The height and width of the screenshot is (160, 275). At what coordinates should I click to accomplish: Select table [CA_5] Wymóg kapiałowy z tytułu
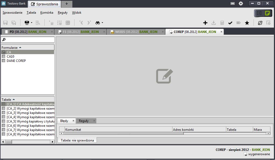click(x=28, y=121)
